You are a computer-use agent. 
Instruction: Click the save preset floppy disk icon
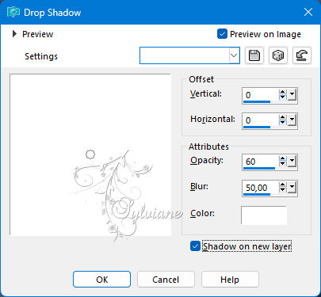tap(254, 55)
